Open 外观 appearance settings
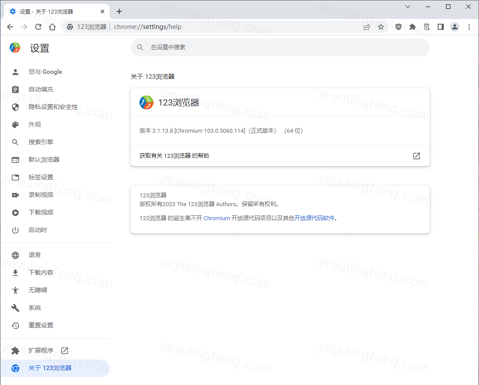 point(55,124)
